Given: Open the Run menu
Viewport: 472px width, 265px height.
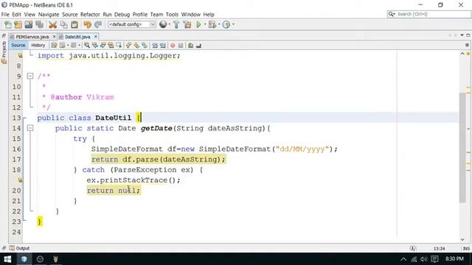Looking at the screenshot, I should (107, 15).
